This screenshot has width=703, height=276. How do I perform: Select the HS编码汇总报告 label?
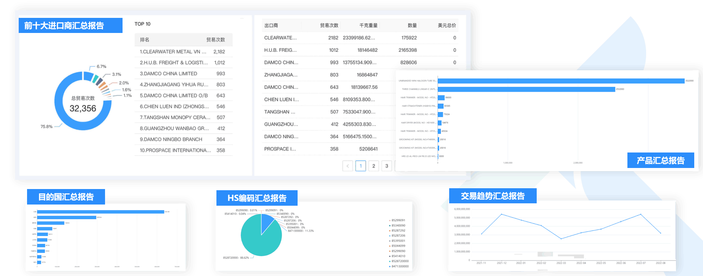coord(257,198)
